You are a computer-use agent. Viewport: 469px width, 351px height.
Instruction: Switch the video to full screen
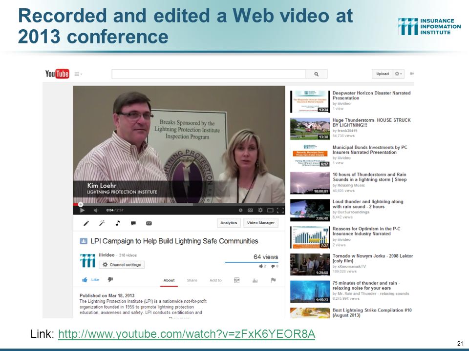tap(280, 210)
